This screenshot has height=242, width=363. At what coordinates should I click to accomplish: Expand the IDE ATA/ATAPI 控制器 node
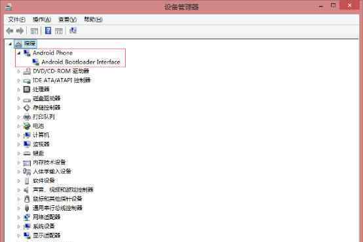[19, 81]
